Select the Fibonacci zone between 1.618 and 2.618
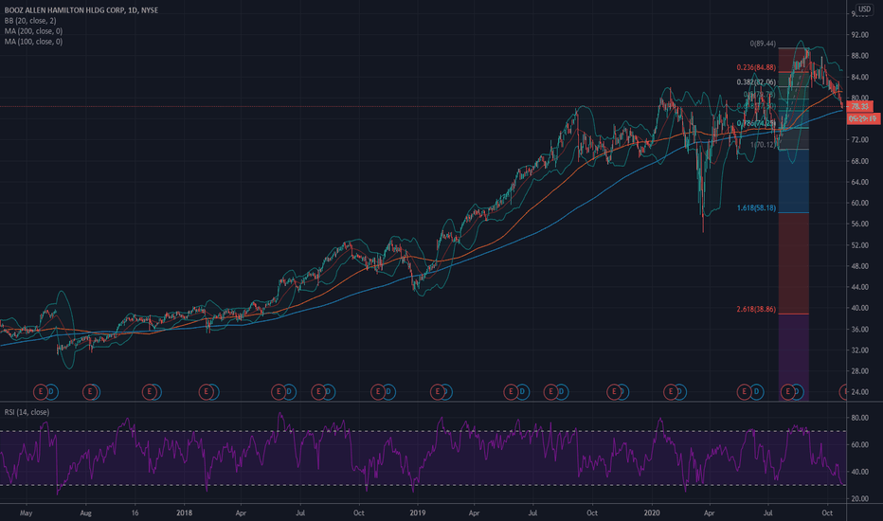883x521 pixels. [793, 263]
